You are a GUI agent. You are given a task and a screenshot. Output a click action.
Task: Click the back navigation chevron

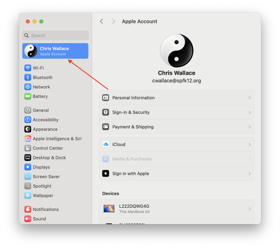(101, 21)
